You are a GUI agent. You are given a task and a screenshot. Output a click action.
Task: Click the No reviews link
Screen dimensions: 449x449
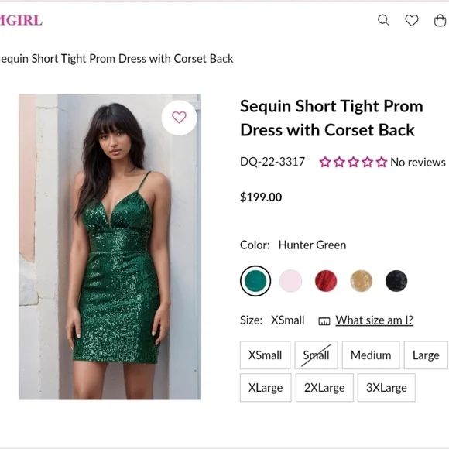point(418,162)
